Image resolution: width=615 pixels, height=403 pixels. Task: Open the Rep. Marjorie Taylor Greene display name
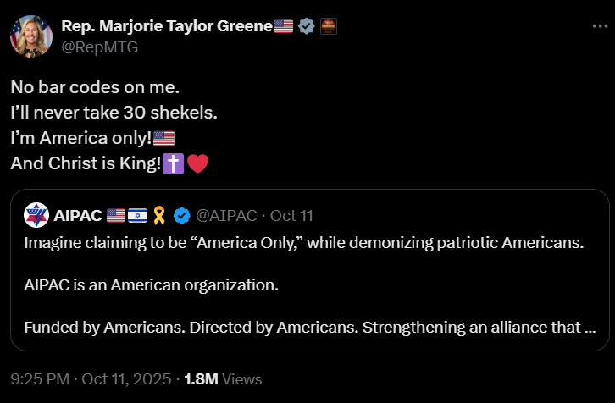coord(166,26)
